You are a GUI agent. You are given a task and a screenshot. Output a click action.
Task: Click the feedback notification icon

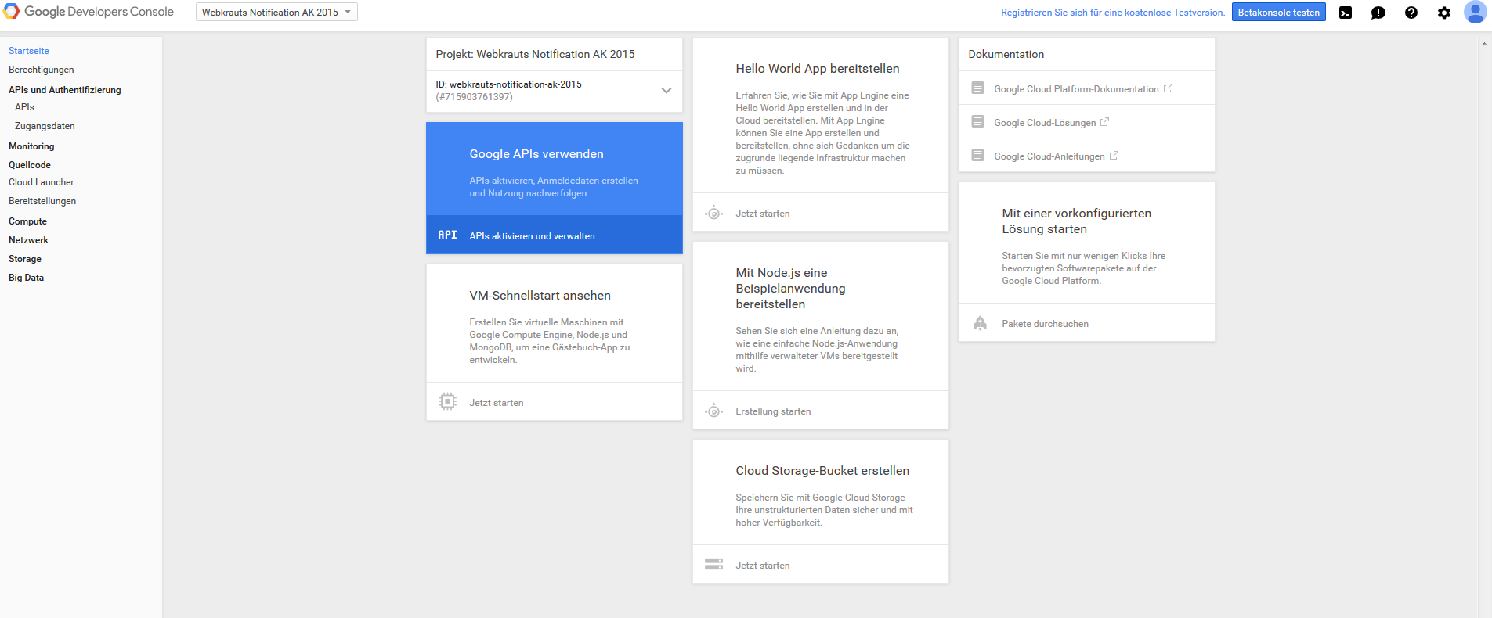(x=1378, y=13)
